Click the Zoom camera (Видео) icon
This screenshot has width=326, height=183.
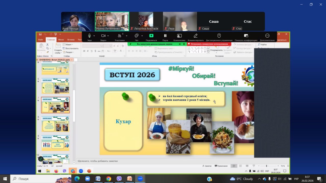(x=103, y=36)
